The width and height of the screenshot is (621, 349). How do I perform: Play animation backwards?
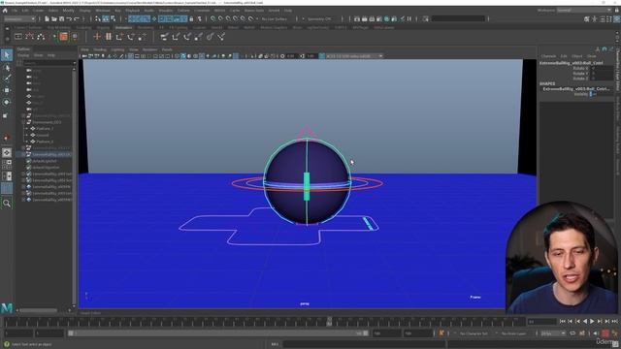[x=585, y=321]
